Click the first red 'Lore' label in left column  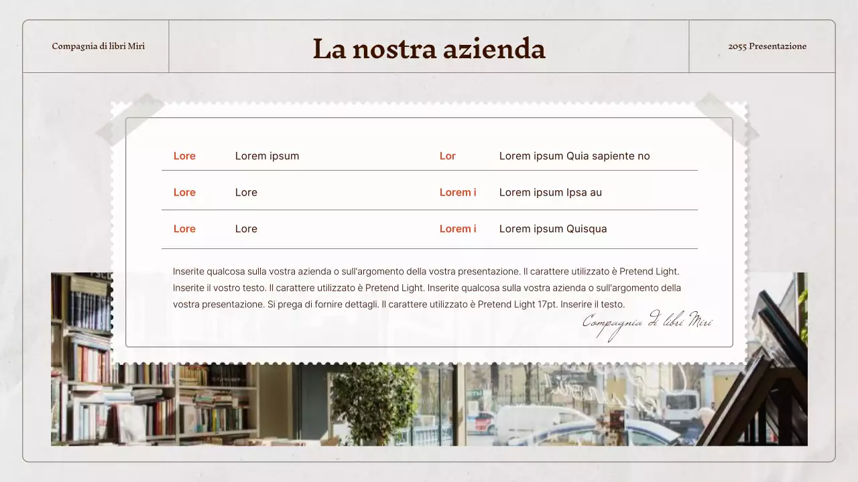[184, 155]
